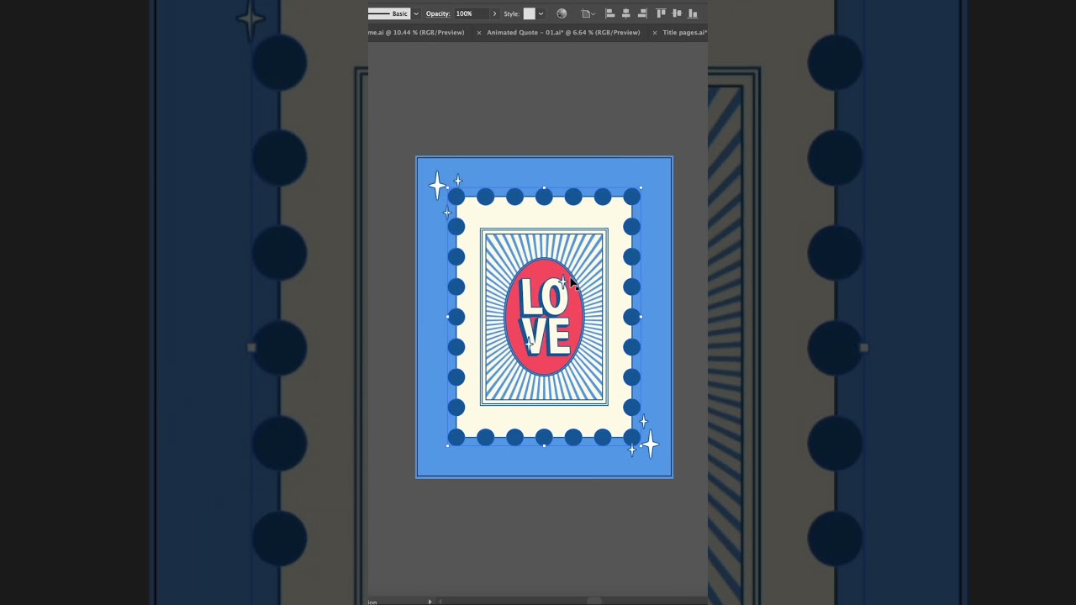The image size is (1076, 605).
Task: Switch to the Animated Quote - 01.ai tab
Action: click(x=563, y=33)
